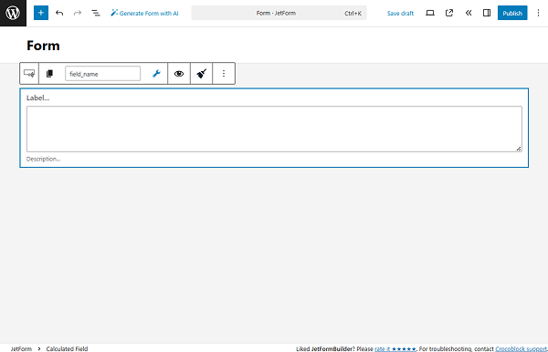
Task: Toggle the settings sidebar panel
Action: (x=487, y=13)
